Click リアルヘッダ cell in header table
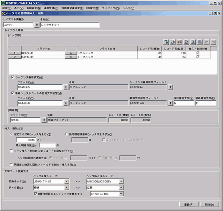Viewport: 223px width, 211px height. coord(107,53)
